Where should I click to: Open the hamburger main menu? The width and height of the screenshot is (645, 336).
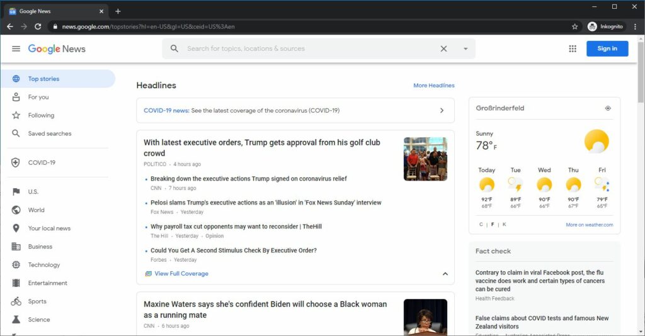16,48
